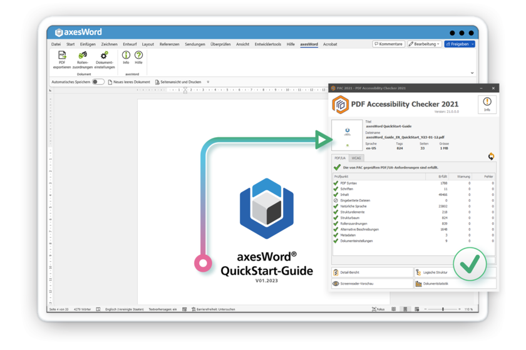Image resolution: width=526 pixels, height=350 pixels.
Task: Click Neues leeres Dokument in quick access
Action: click(x=129, y=82)
